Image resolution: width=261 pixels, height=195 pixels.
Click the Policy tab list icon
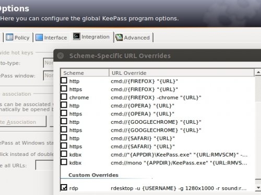(9, 37)
